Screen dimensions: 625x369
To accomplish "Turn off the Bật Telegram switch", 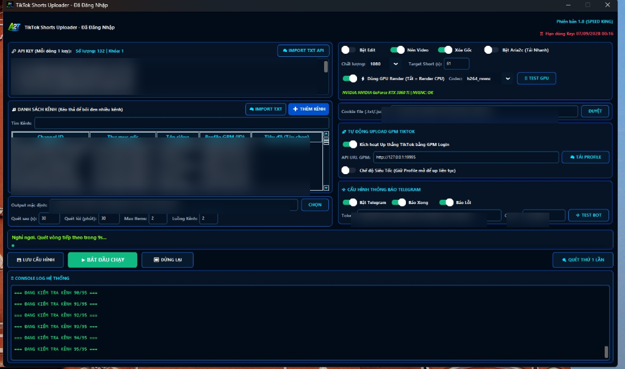I will tap(350, 202).
